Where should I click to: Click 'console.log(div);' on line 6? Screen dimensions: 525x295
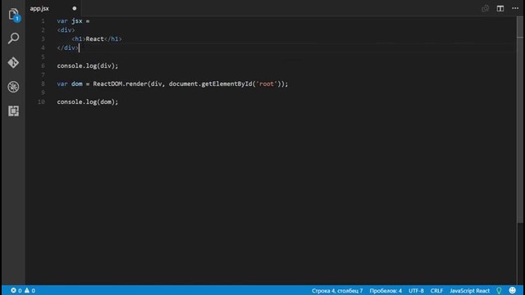pos(88,66)
